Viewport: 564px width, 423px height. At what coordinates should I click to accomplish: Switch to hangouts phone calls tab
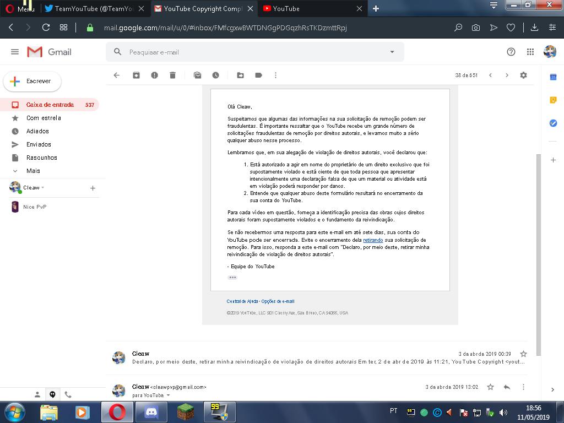(x=68, y=394)
